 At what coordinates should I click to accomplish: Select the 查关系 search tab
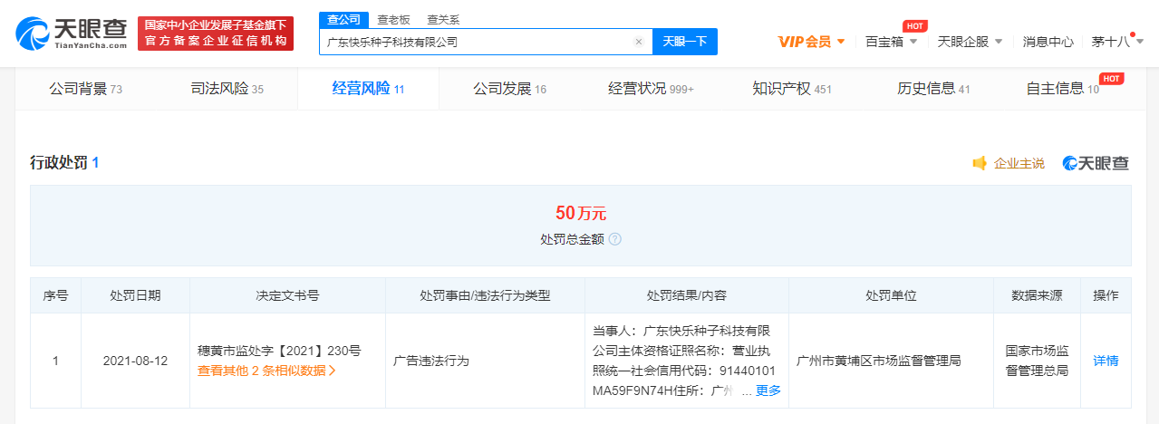tap(443, 19)
